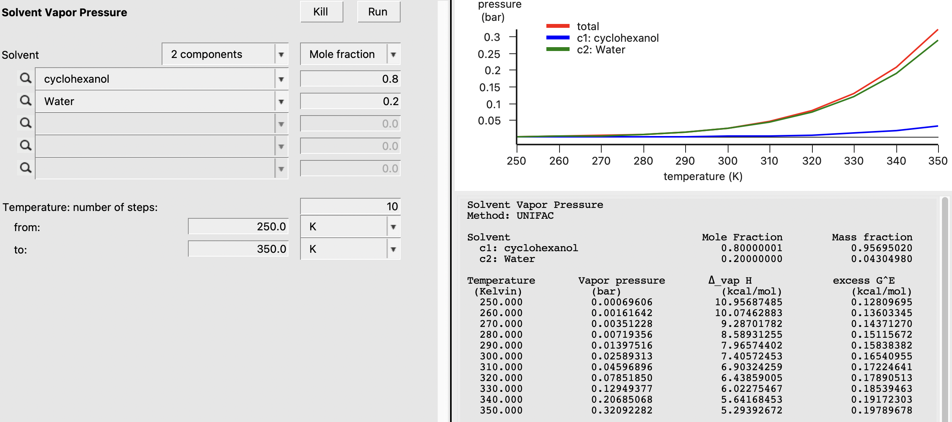Click the magnifier icon next to Water
This screenshot has width=952, height=422.
[26, 101]
